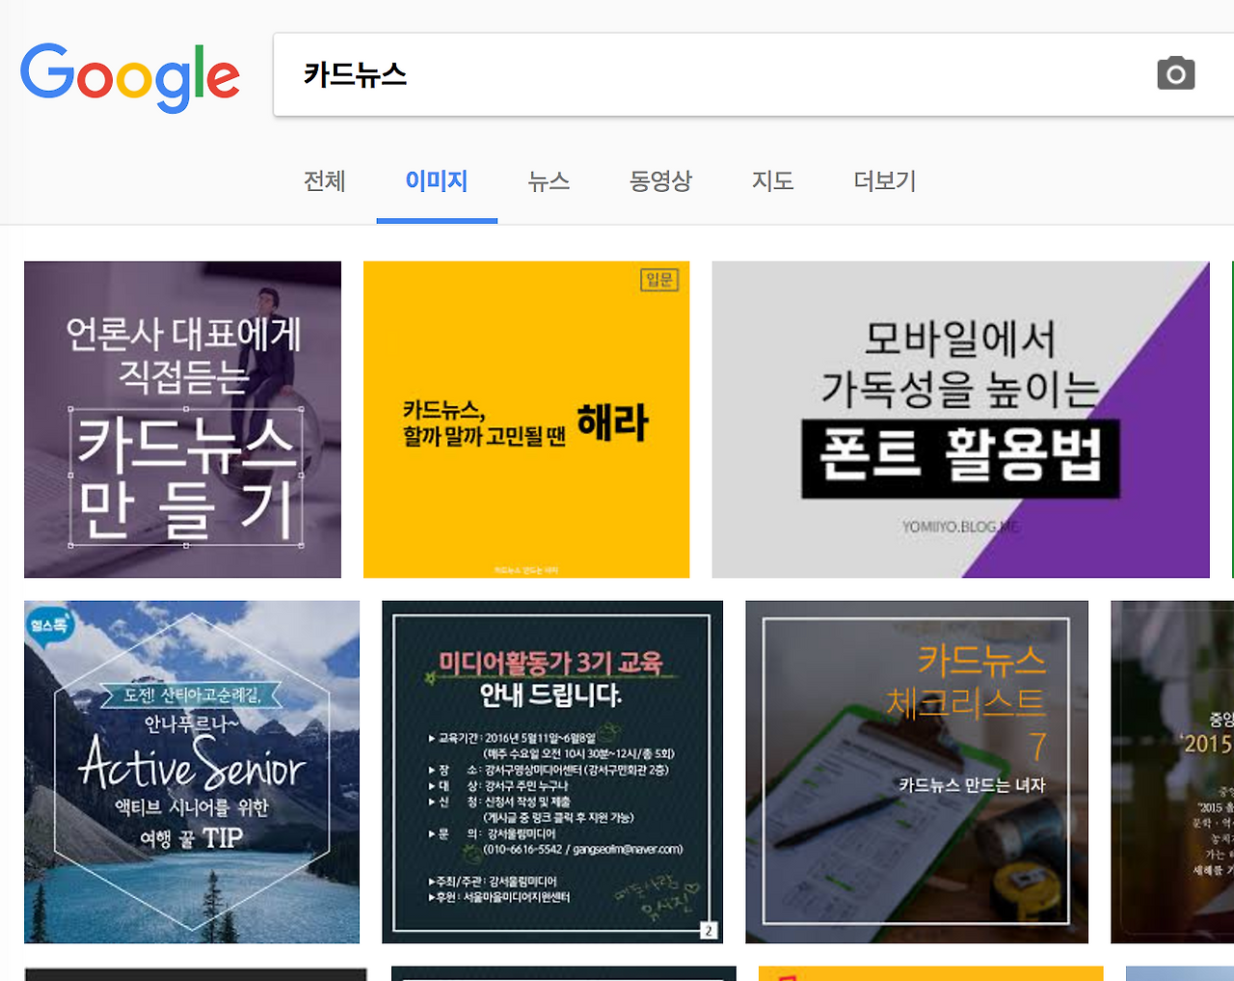This screenshot has width=1234, height=981.
Task: Expand the 더보기 options menu
Action: click(x=882, y=181)
